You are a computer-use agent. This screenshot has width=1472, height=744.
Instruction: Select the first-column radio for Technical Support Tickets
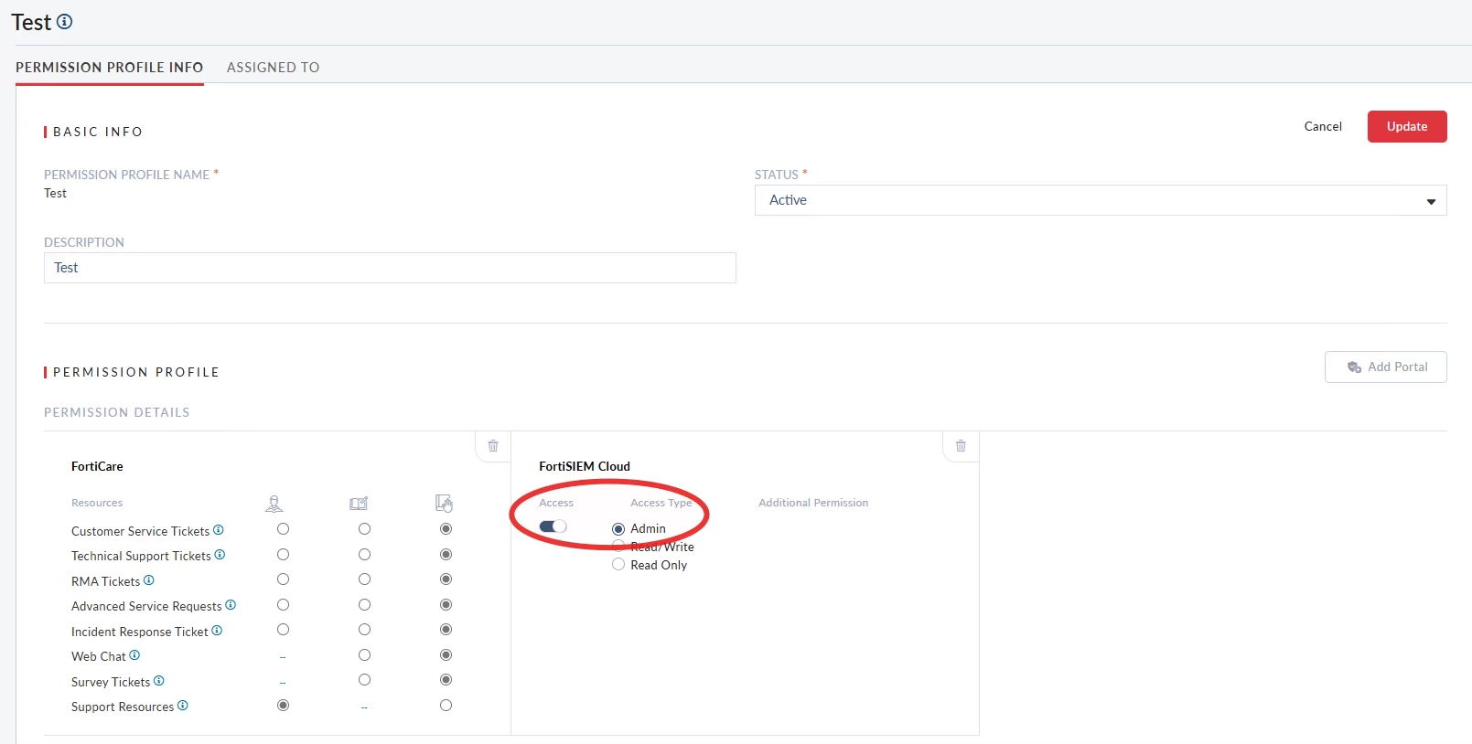coord(284,555)
